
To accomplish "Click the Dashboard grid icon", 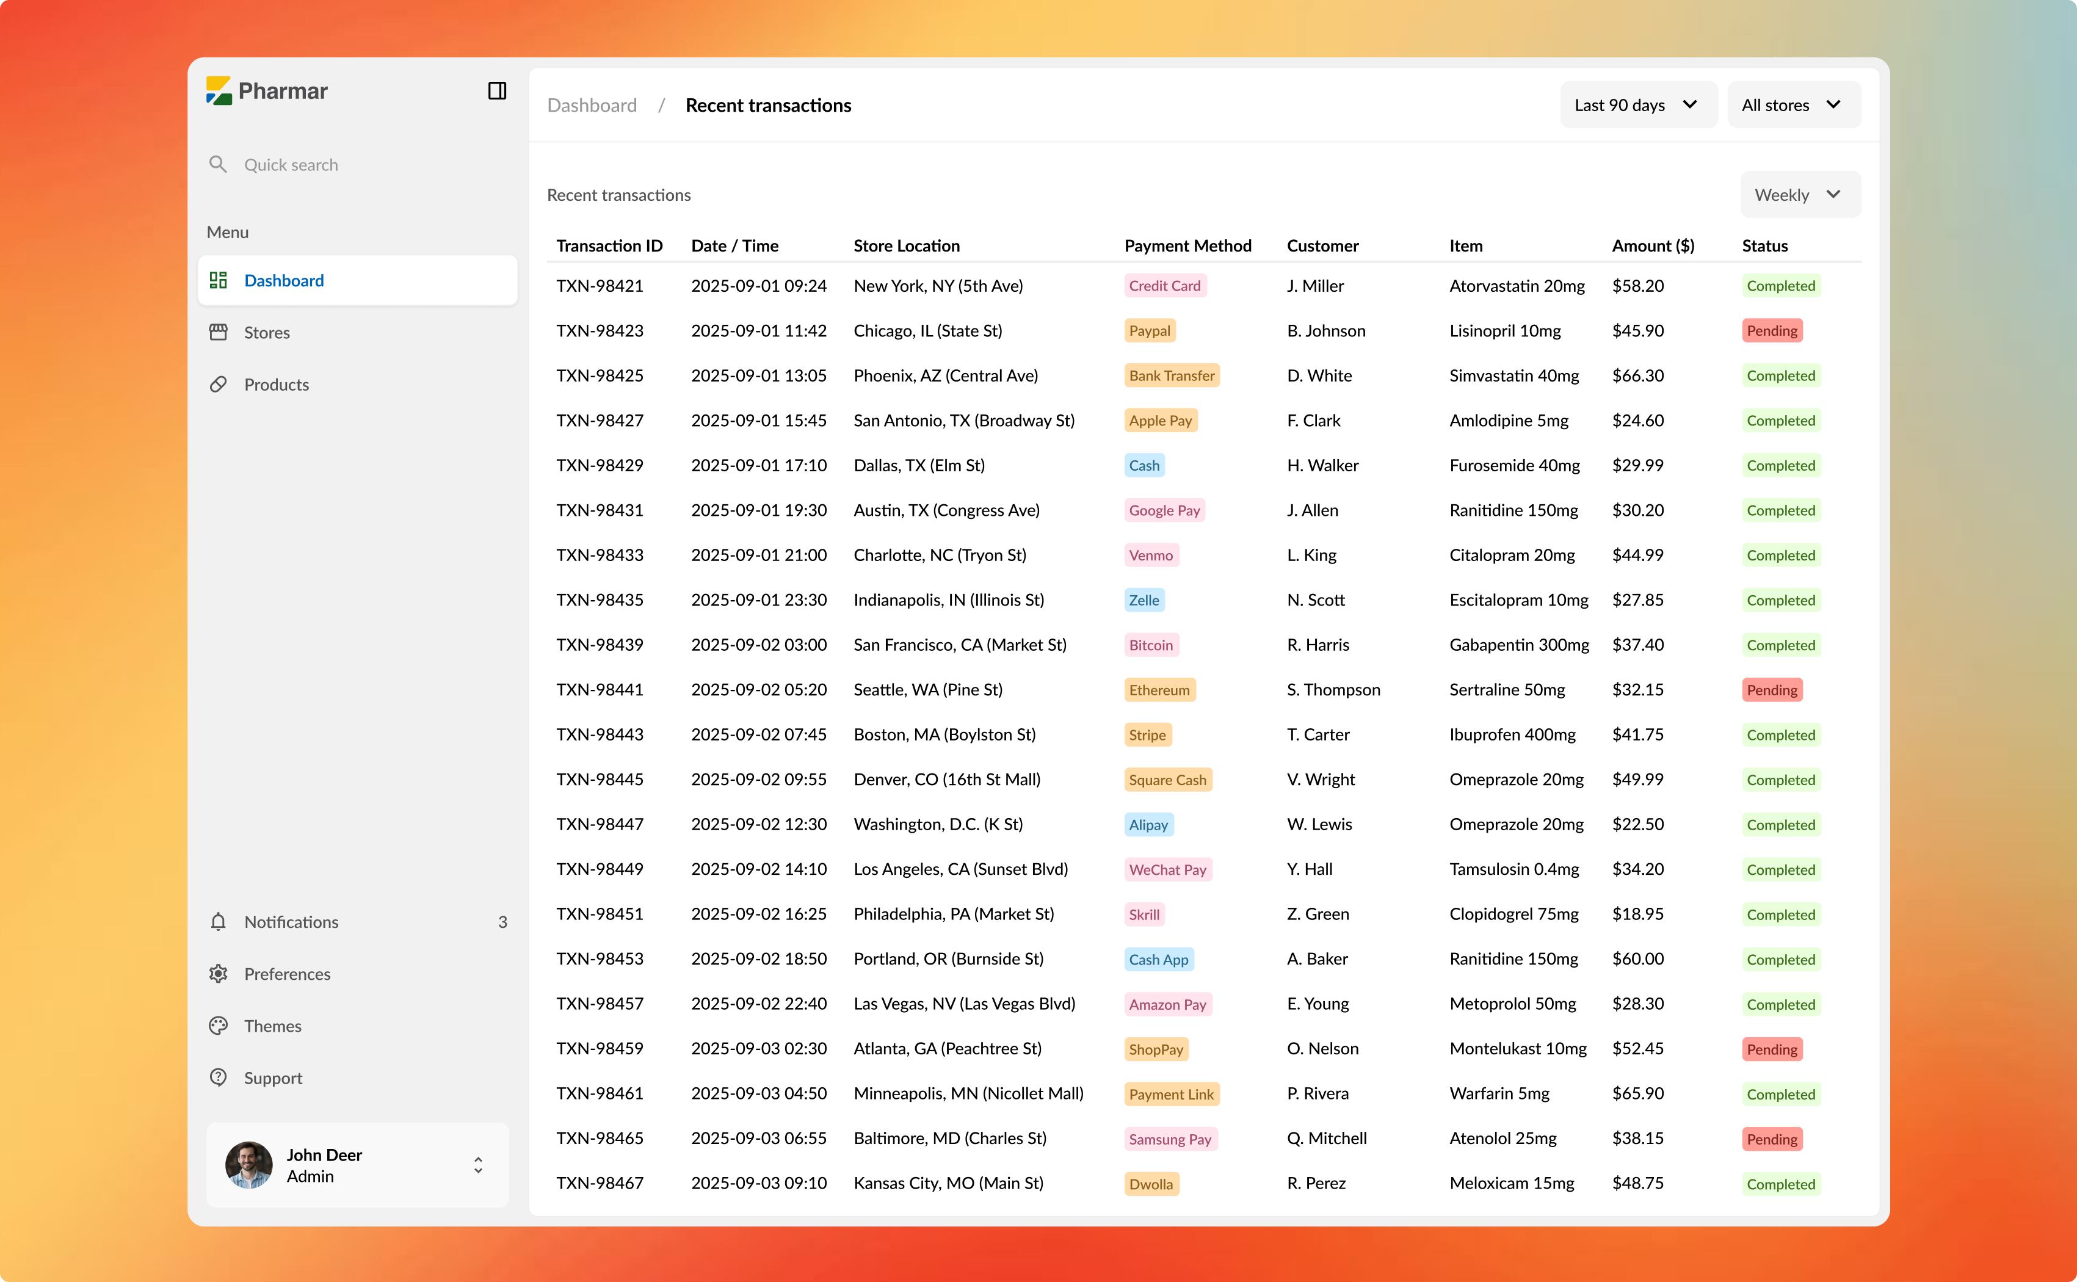I will click(218, 281).
